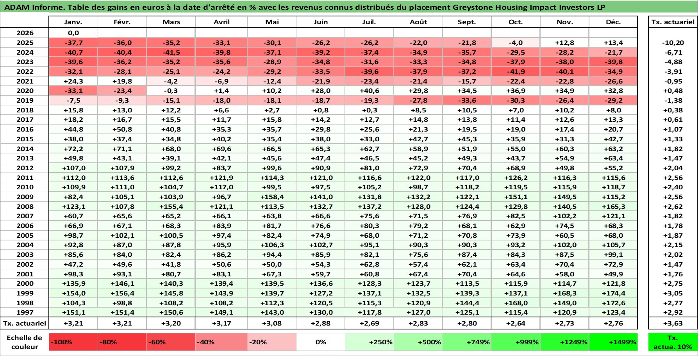Click the 'Tx. actua. 10%' green swatch
The image size is (698, 356).
pyautogui.click(x=673, y=342)
